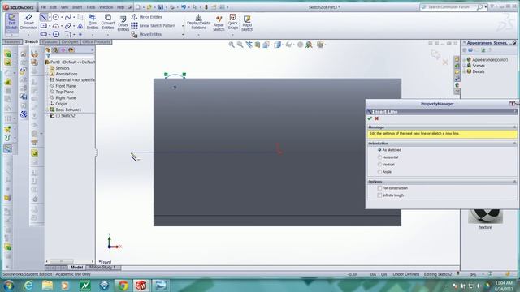
Task: Click the Undo icon
Action: pos(184,7)
